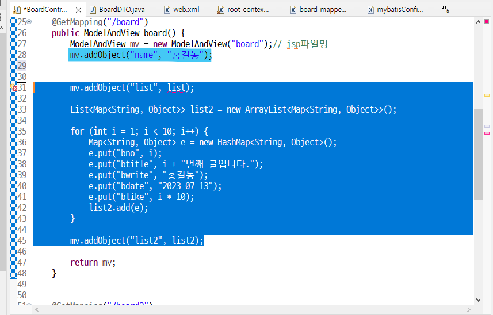
Task: Switch to root-context tab
Action: coord(243,10)
